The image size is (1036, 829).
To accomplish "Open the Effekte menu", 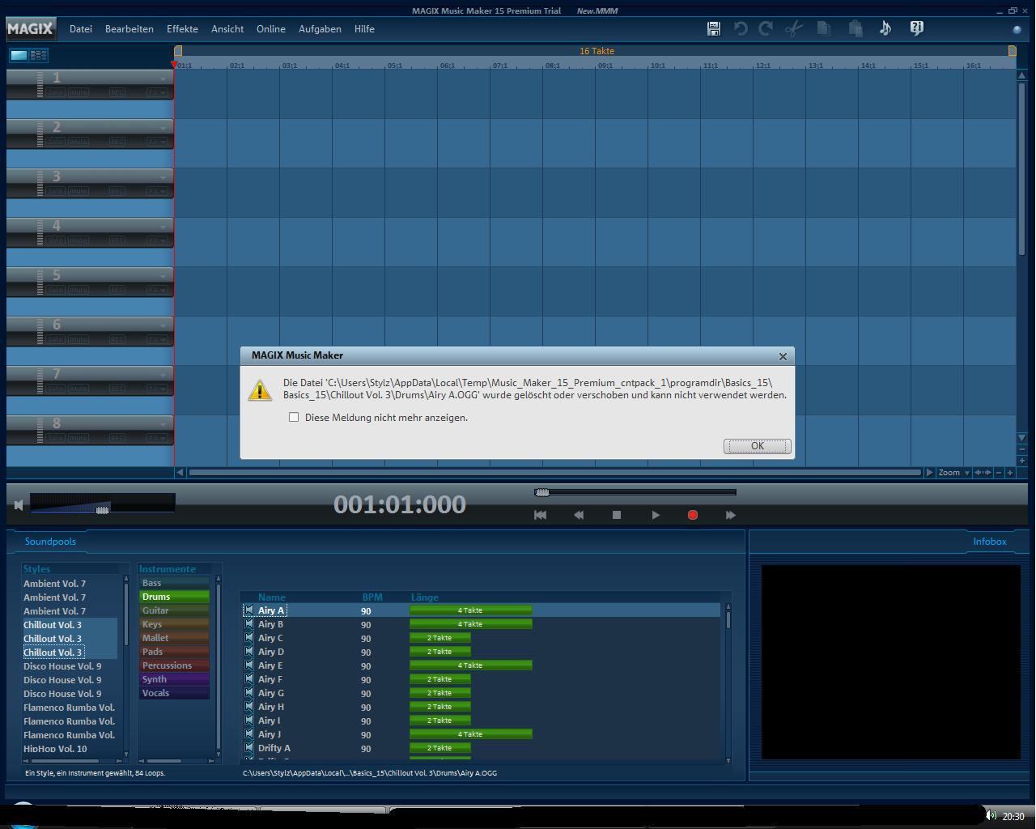I will pos(182,29).
